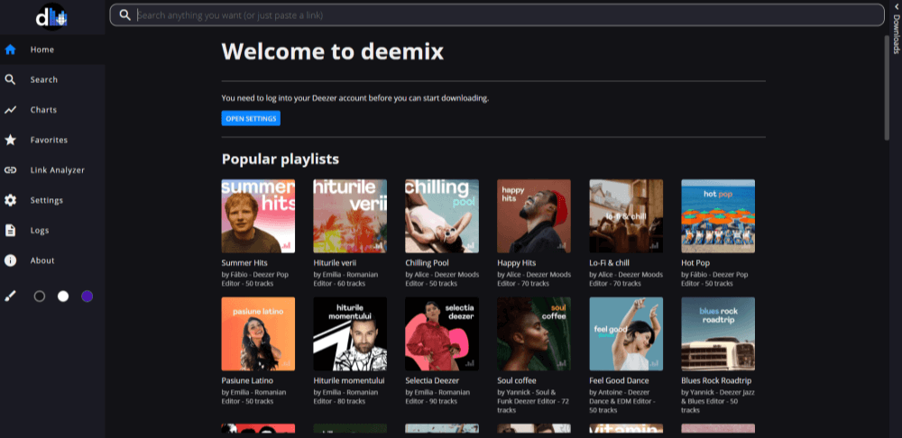Go to Link Analyzer page

pos(57,170)
